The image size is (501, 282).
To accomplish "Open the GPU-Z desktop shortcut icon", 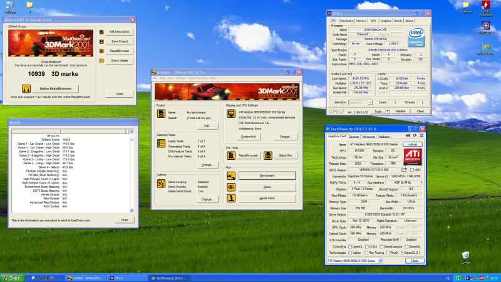I will tap(486, 50).
